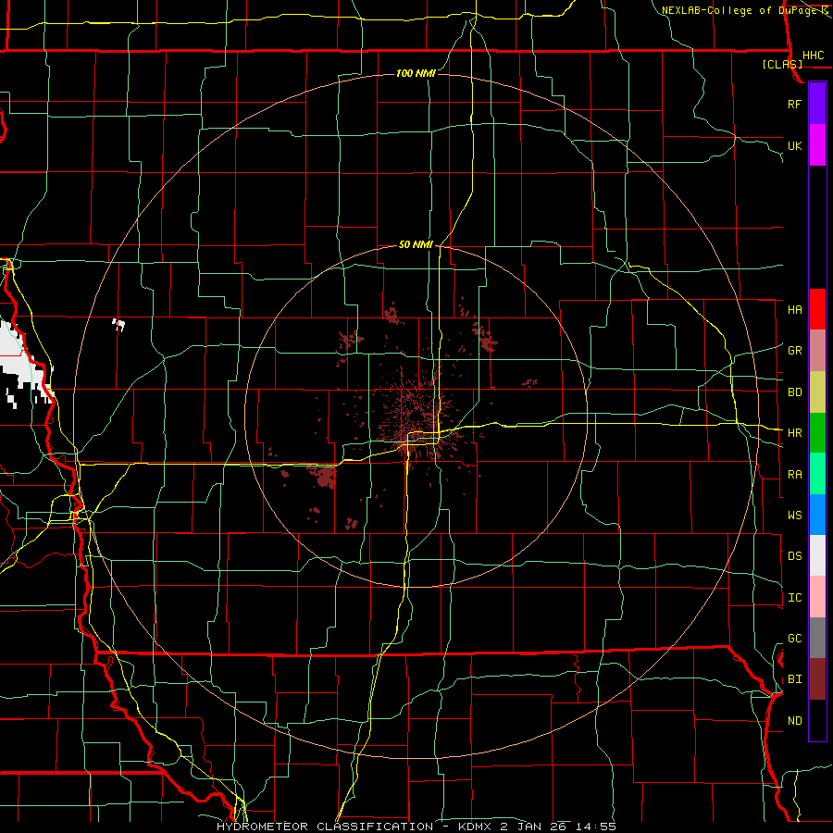Viewport: 833px width, 833px height.
Task: Click the HR legend label
Action: click(x=795, y=433)
